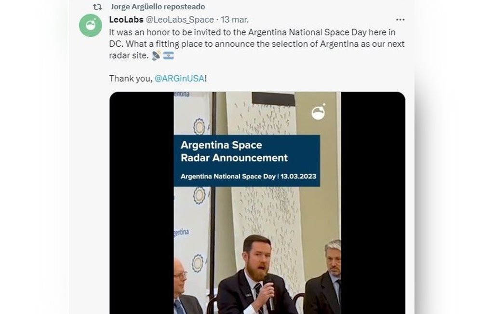
Task: Click the "Argentina Space Radar Announcement" video title banner
Action: click(234, 151)
